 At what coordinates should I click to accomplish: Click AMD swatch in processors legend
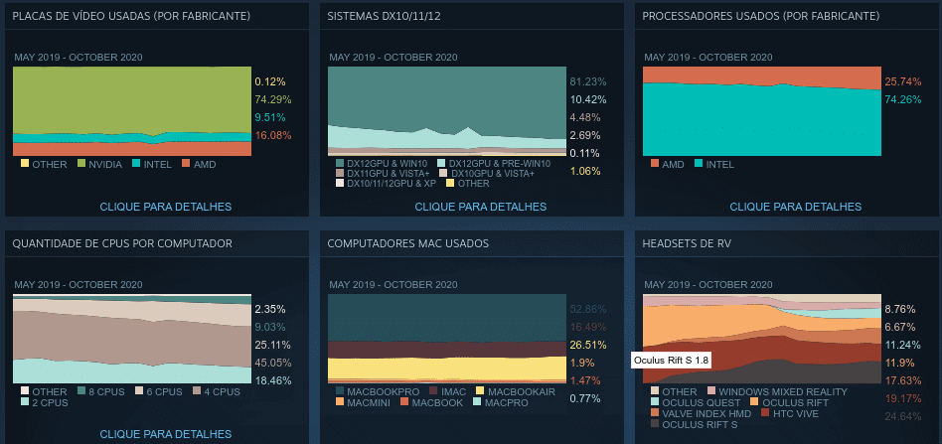click(655, 164)
